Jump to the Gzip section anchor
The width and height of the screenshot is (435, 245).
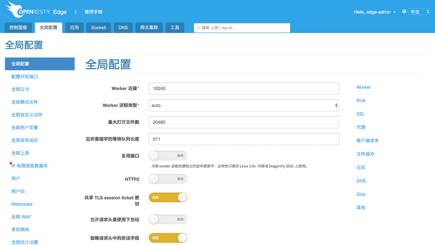361,194
